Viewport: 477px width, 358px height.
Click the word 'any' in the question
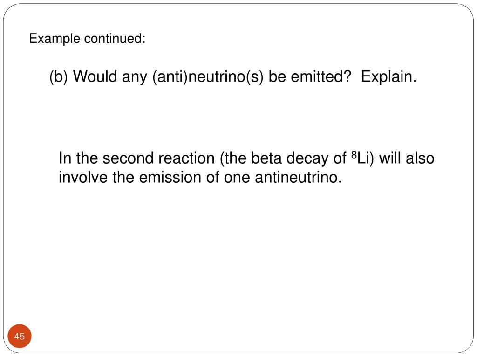tap(135, 77)
